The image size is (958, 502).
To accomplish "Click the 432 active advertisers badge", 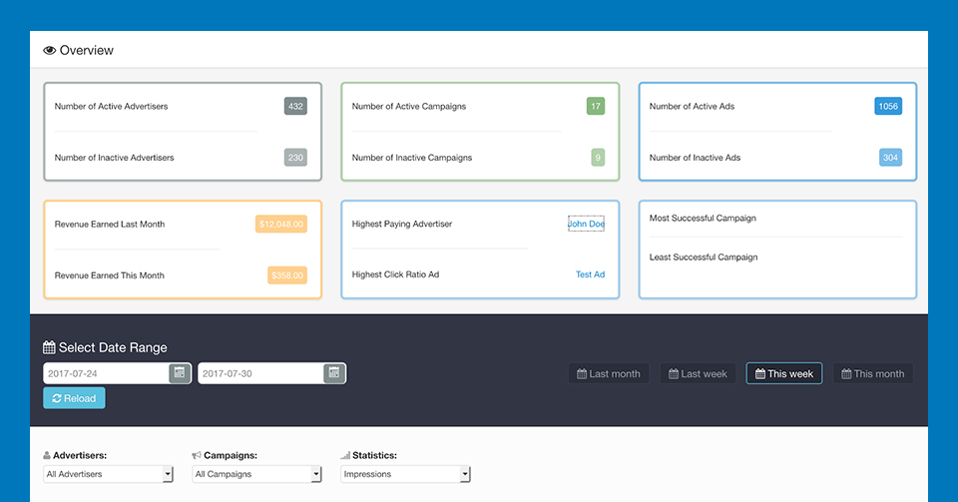I will point(295,106).
